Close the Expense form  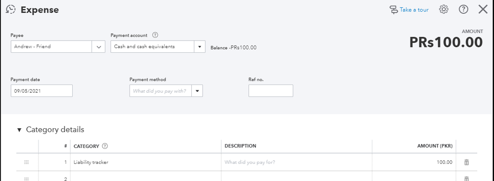[x=483, y=9]
